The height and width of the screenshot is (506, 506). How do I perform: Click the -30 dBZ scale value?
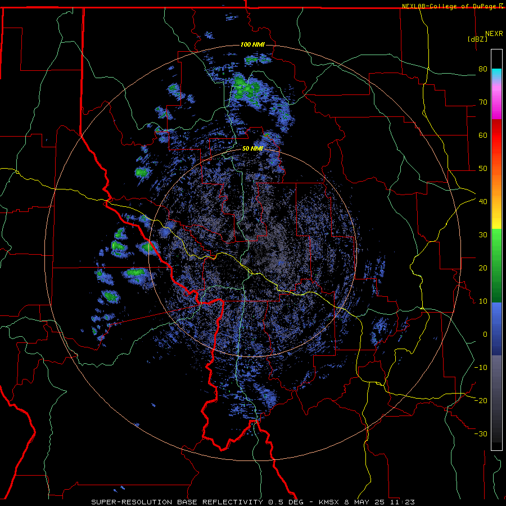(481, 434)
